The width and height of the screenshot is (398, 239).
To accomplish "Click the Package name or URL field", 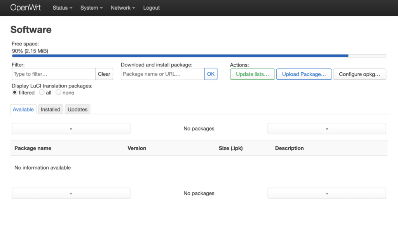I will (x=162, y=74).
